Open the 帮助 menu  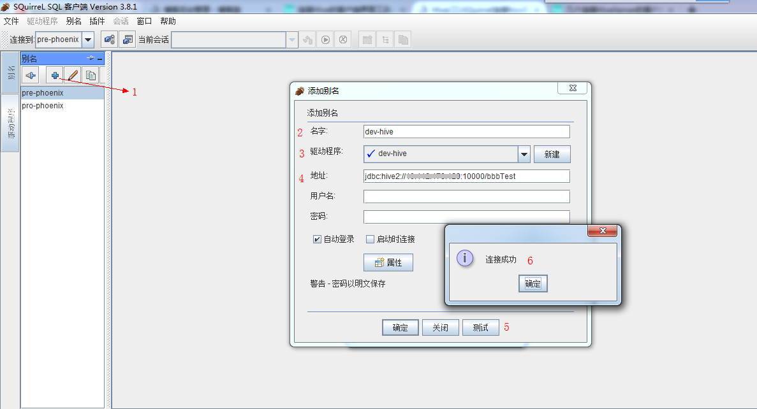[x=168, y=21]
